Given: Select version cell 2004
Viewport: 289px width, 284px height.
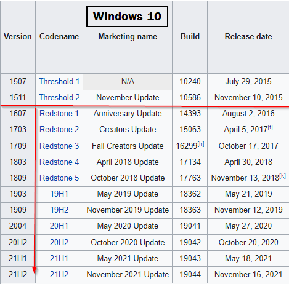Looking at the screenshot, I should [18, 226].
